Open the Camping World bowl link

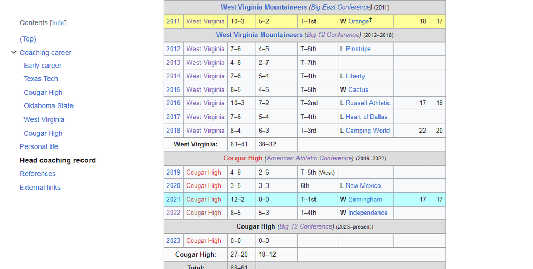tap(368, 131)
